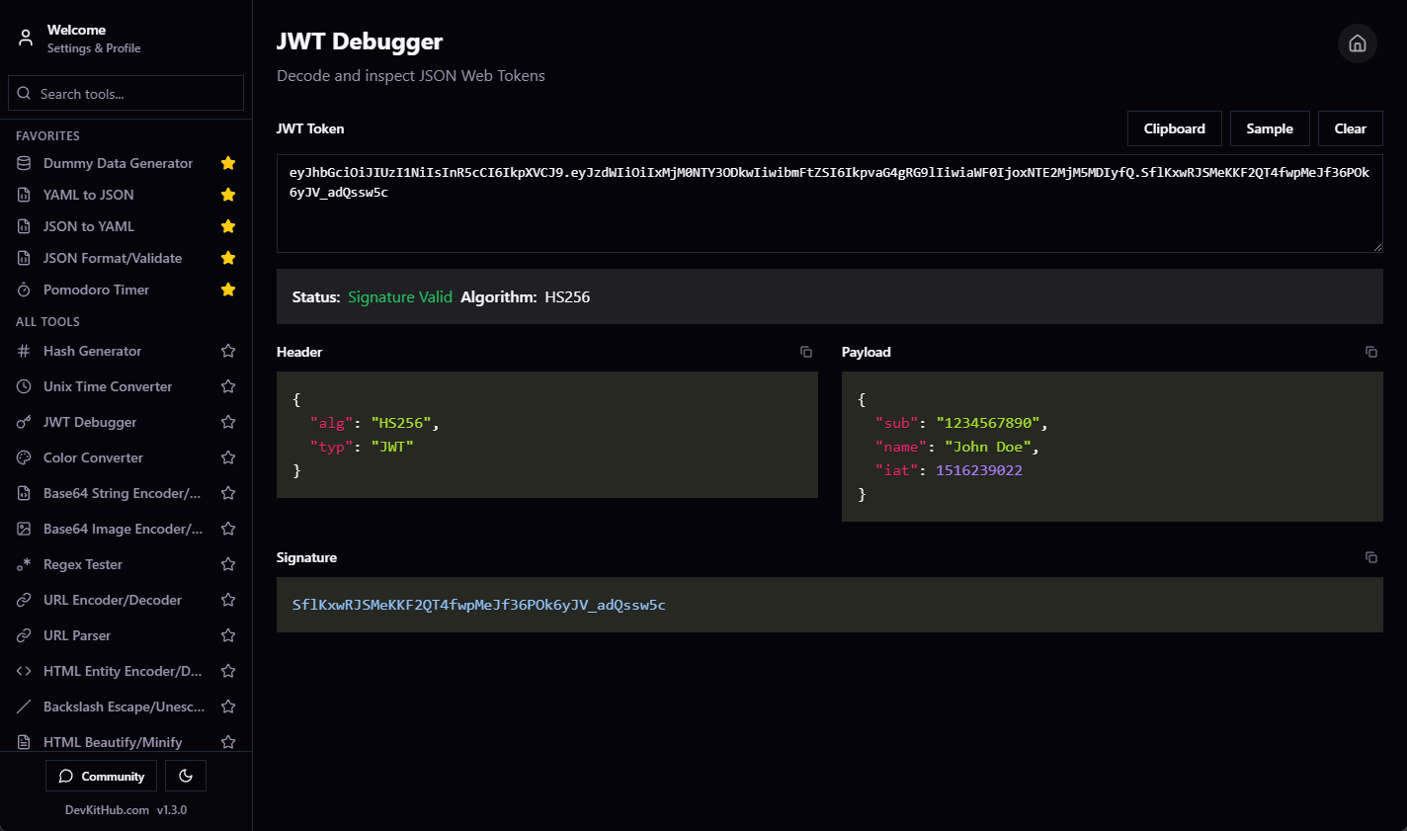This screenshot has height=831, width=1407.
Task: Copy the Header JSON with copy icon
Action: 806,352
